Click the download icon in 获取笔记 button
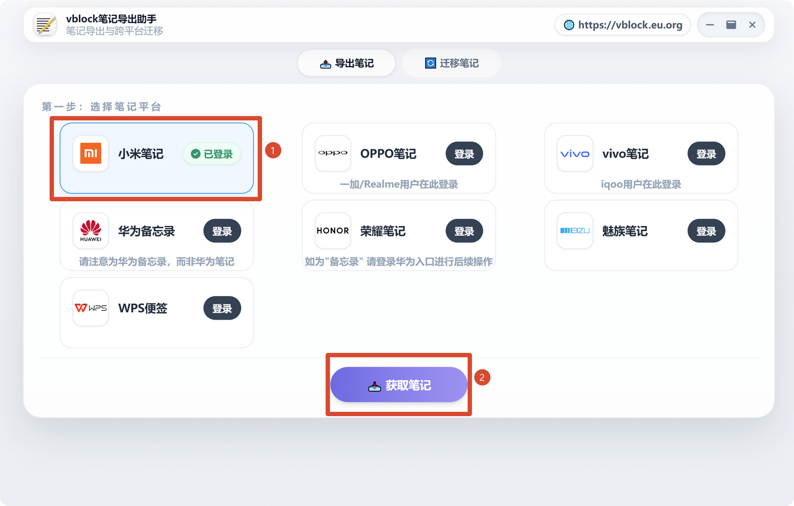Screen dimensions: 794x506 point(374,386)
